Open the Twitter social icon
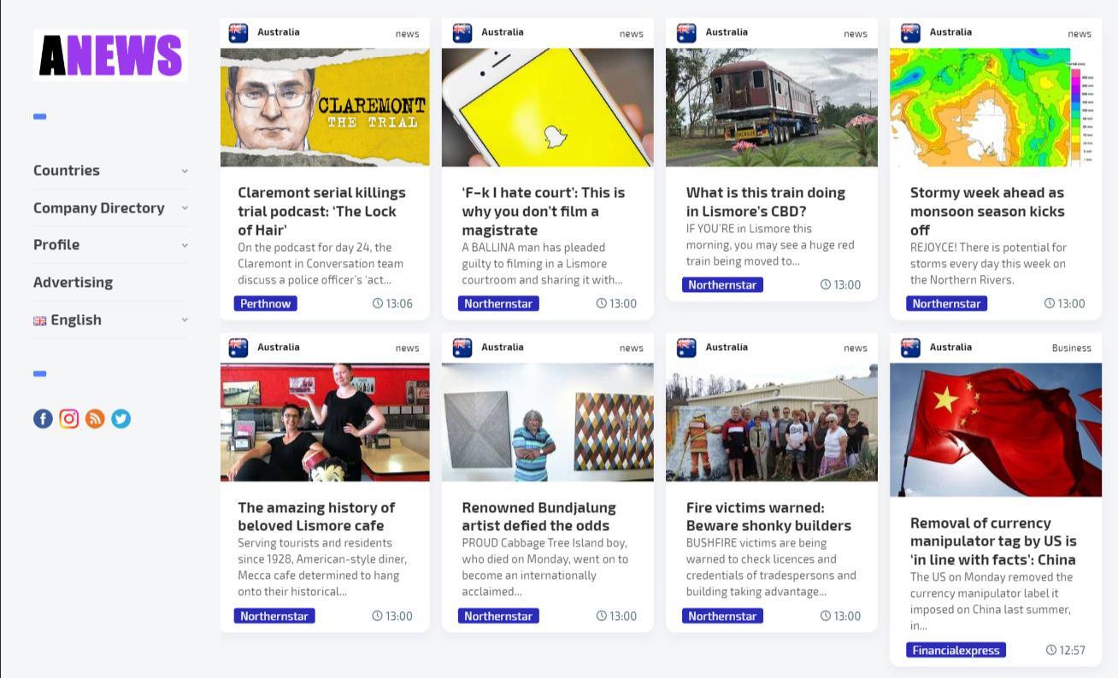This screenshot has width=1118, height=678. (121, 418)
